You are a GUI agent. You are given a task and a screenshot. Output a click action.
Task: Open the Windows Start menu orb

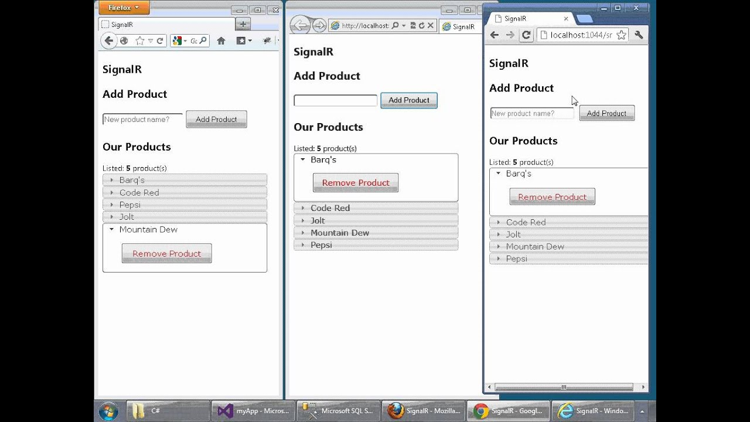(108, 411)
